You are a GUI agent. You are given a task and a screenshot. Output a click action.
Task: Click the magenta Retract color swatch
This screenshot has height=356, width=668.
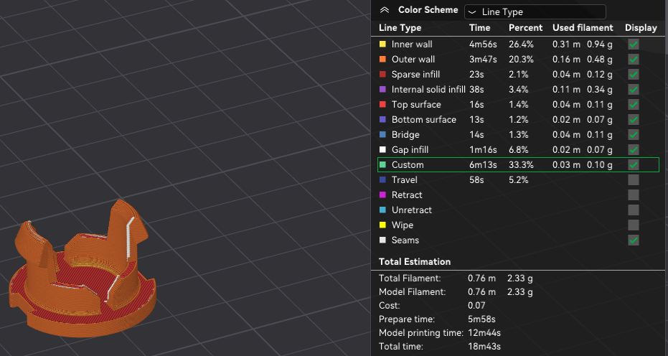[x=382, y=195]
